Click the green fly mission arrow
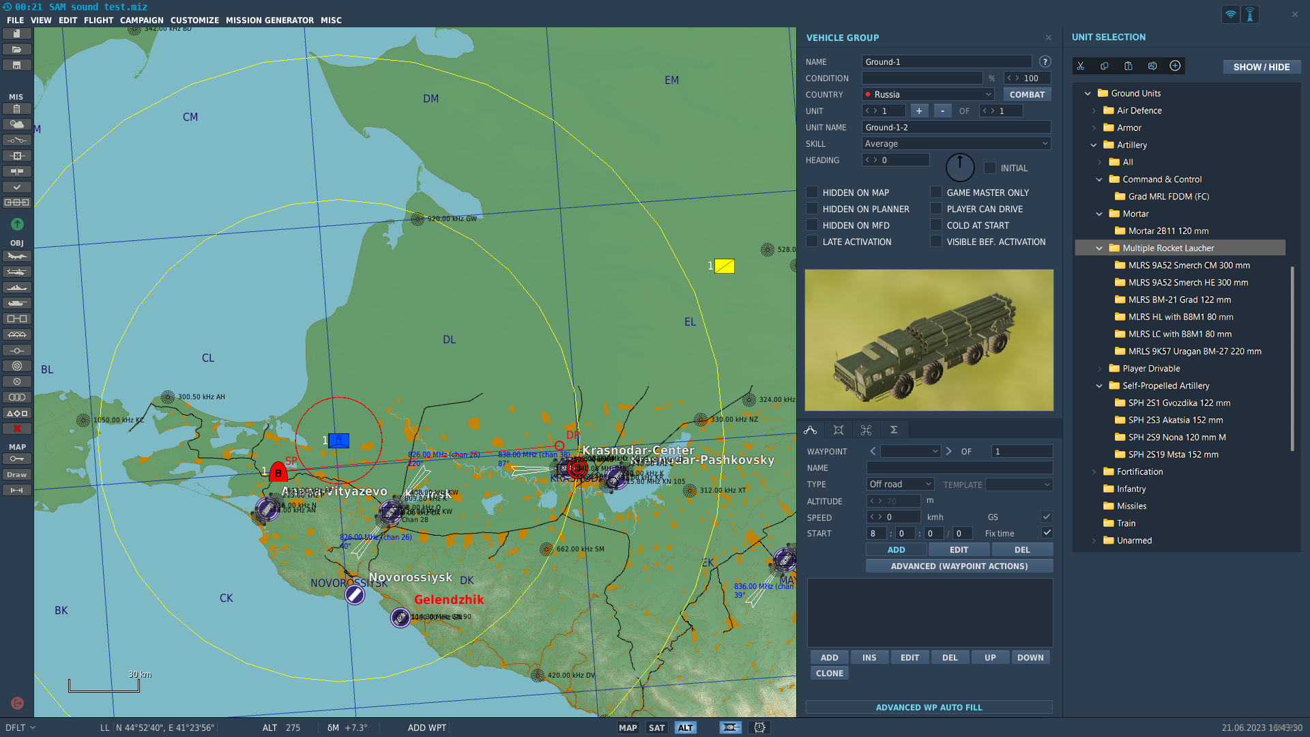 (x=17, y=224)
